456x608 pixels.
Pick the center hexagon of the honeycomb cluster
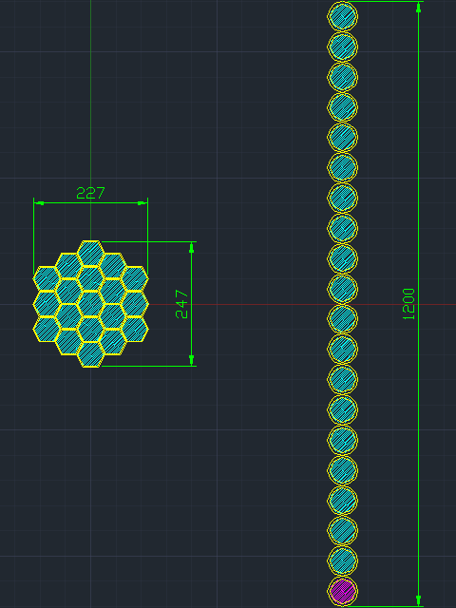[90, 304]
